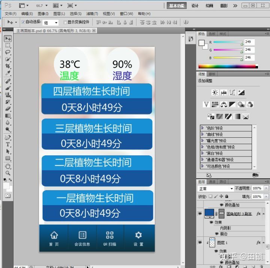Viewport: 270px width, 268px height.
Task: Open the opacity 不透明度 arrow
Action: click(x=266, y=188)
